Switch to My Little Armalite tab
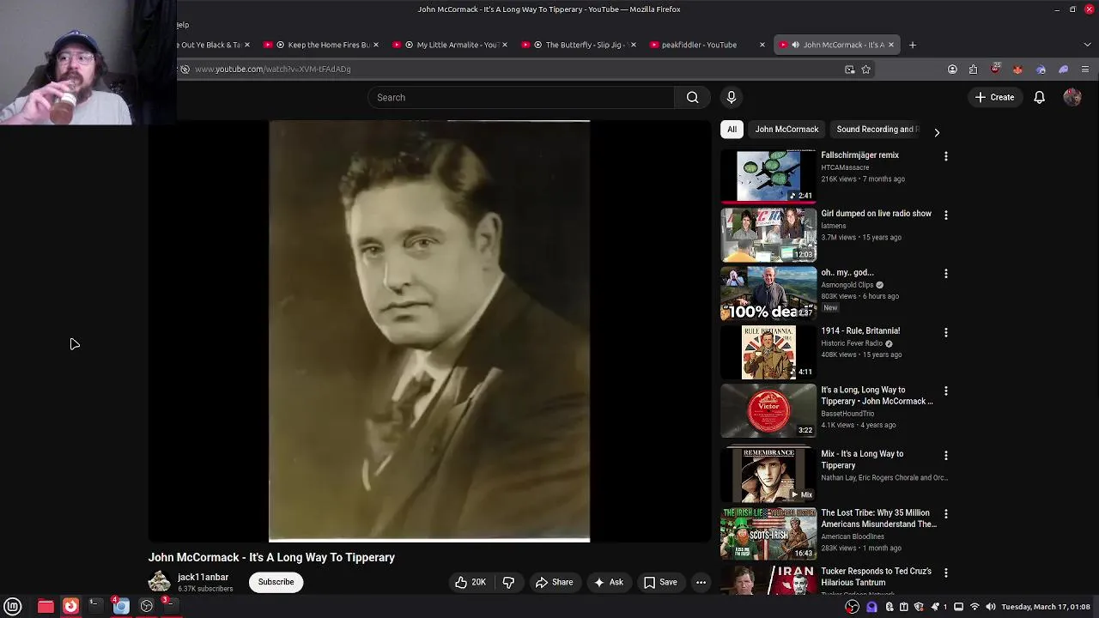The image size is (1099, 618). (x=451, y=45)
